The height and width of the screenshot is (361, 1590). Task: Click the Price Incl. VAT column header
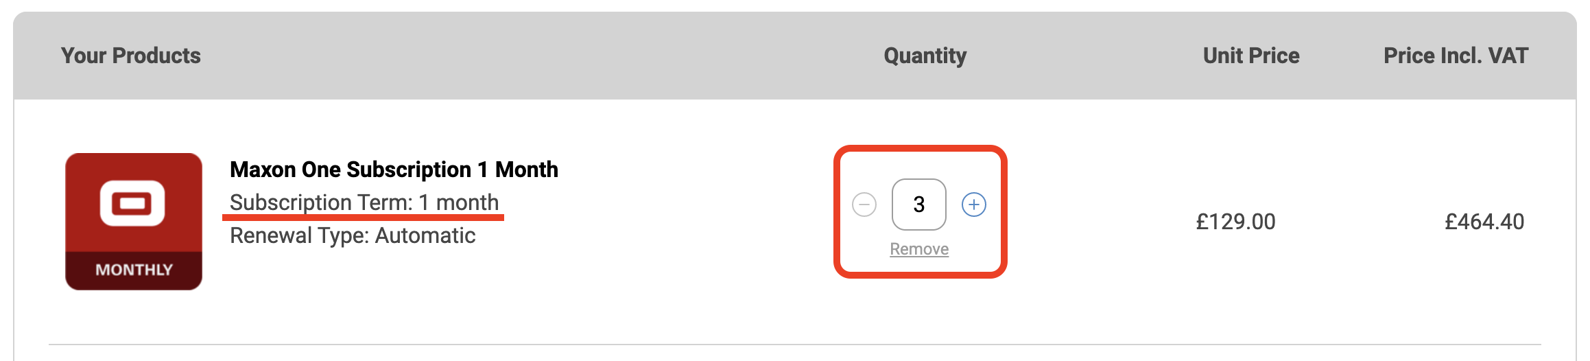point(1456,56)
